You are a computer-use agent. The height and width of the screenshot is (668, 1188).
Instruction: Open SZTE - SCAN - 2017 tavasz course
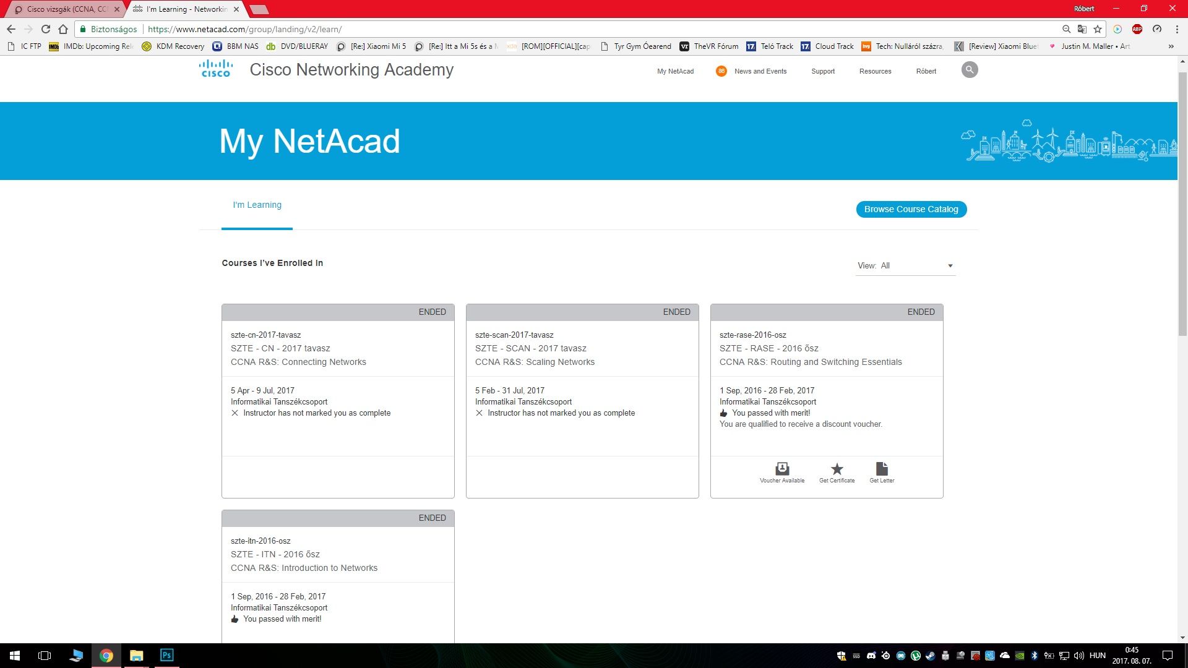point(530,348)
